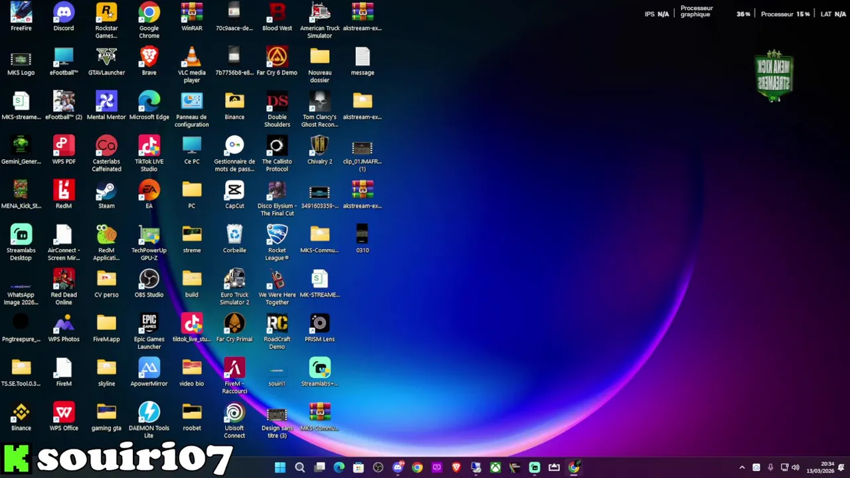Launch OBS Studio from desktop
The width and height of the screenshot is (850, 478).
point(149,283)
